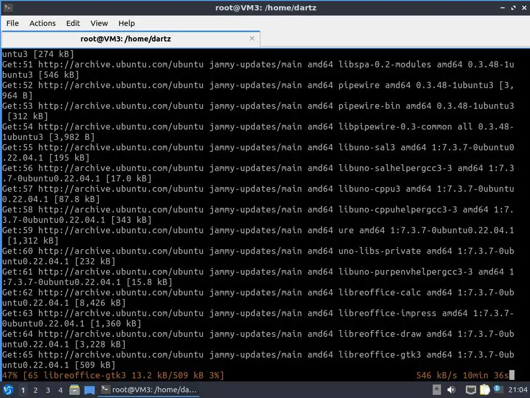The width and height of the screenshot is (530, 398).
Task: Close the root@VM3 terminal tab
Action: pyautogui.click(x=252, y=38)
